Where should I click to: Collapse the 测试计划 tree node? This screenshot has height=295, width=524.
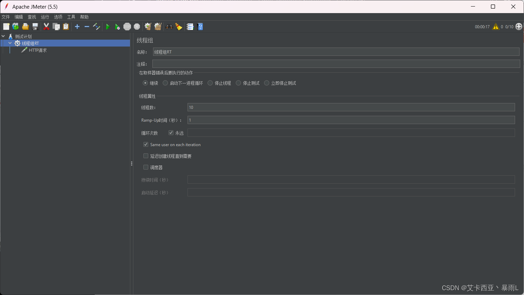coord(3,36)
